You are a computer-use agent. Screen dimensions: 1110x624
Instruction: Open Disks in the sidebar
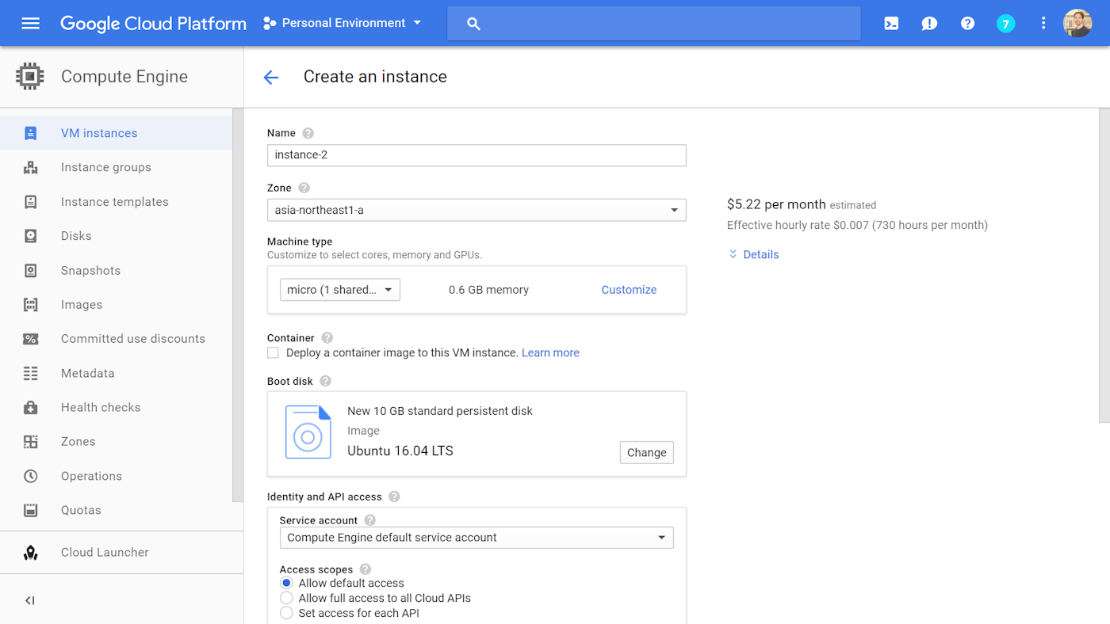tap(76, 236)
